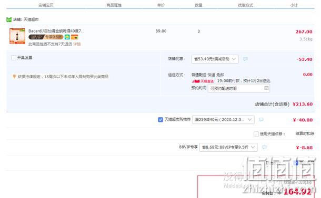Click the 优惠方式 column header
321x198 pixels.
[x=245, y=5]
